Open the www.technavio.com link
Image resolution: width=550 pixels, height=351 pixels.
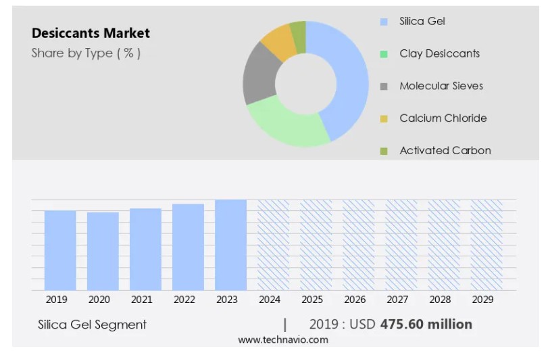tap(283, 340)
